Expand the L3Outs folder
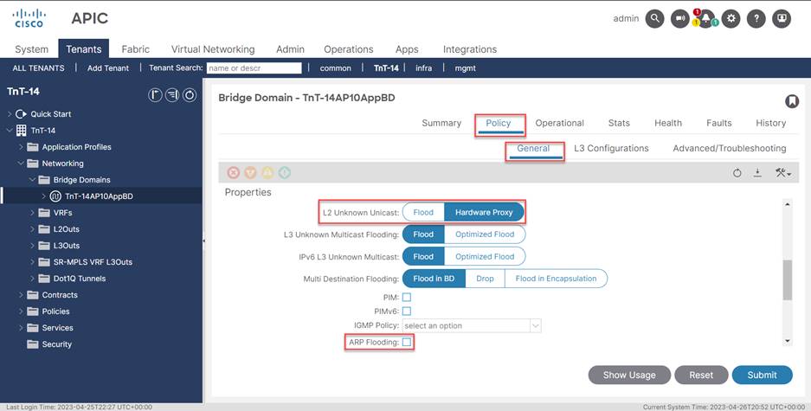 pyautogui.click(x=32, y=246)
